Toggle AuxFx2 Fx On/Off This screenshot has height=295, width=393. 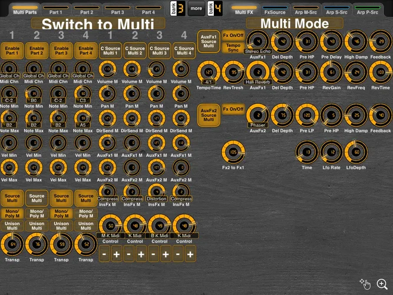(x=233, y=109)
